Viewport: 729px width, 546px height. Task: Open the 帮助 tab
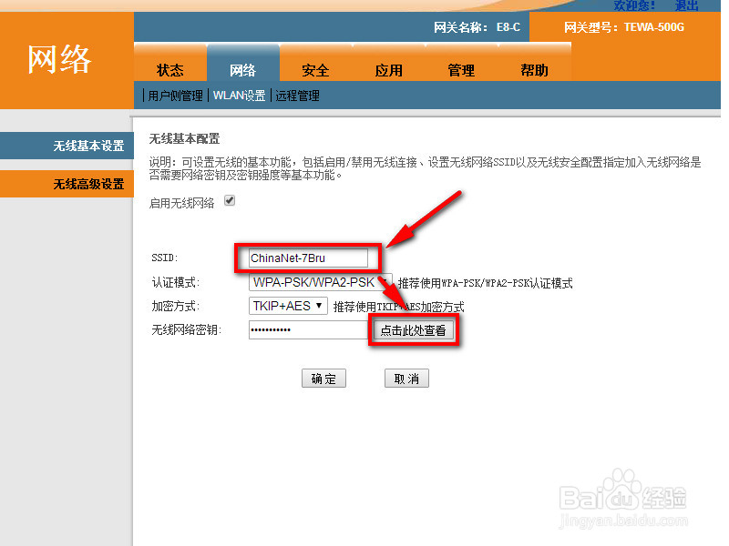[534, 67]
